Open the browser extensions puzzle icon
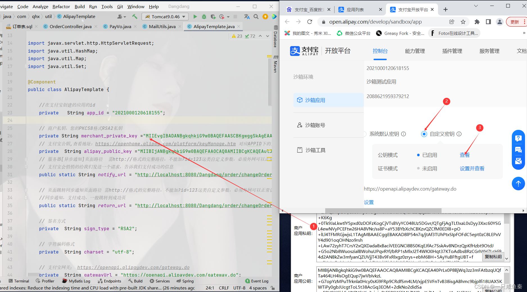Screen dimensions: 527x292 point(477,22)
